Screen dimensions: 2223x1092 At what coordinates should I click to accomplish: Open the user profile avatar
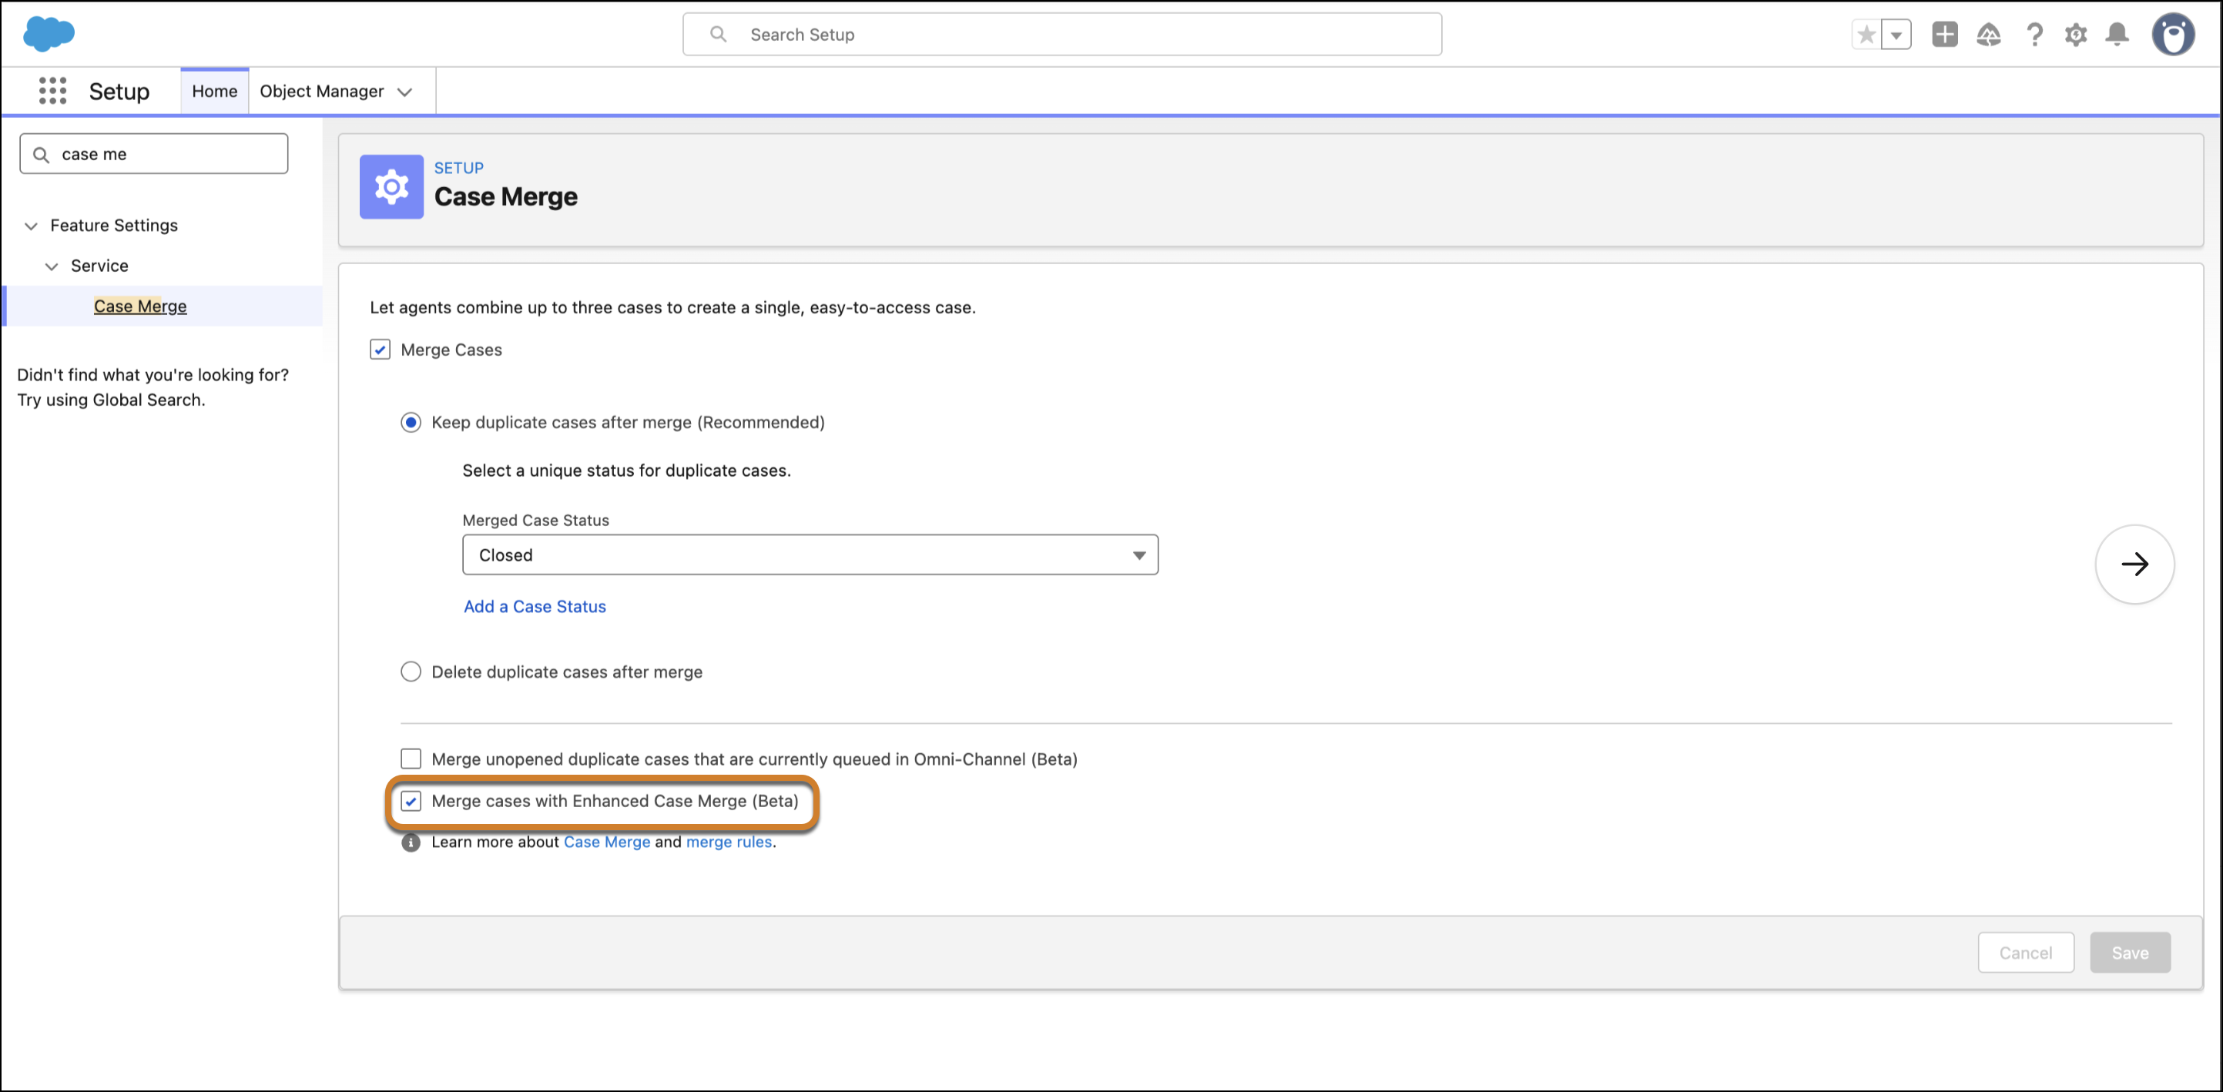pyautogui.click(x=2173, y=35)
